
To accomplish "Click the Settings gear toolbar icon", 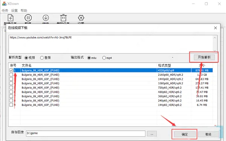I will (81, 18).
